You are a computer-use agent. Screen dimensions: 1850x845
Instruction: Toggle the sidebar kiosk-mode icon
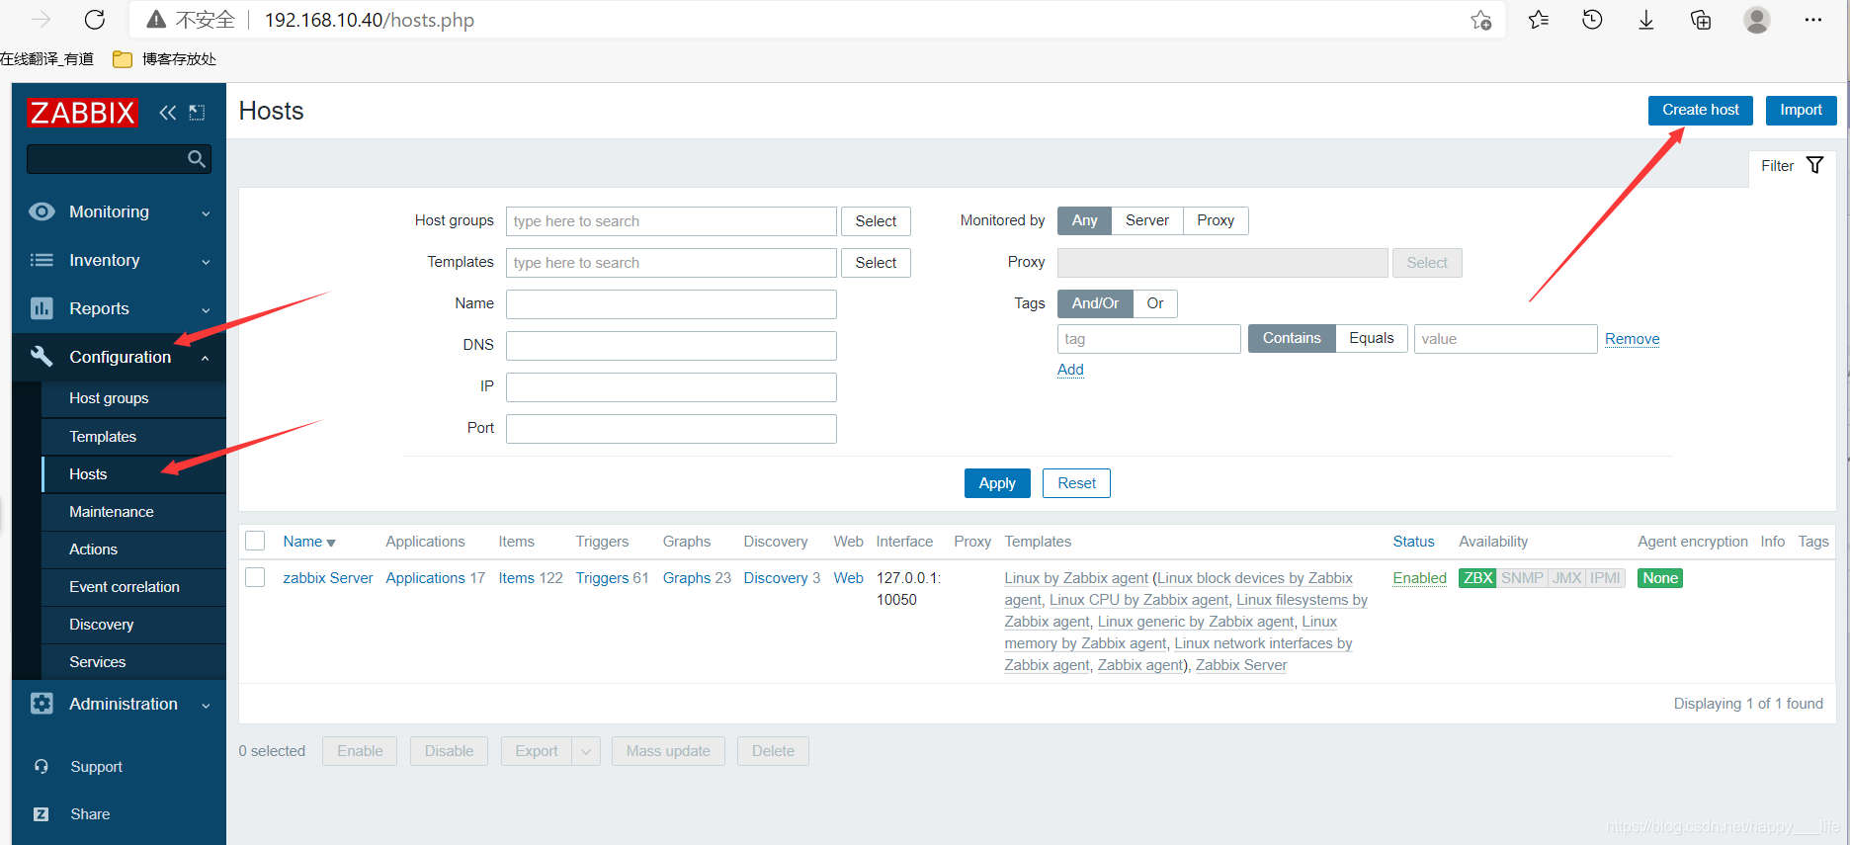pyautogui.click(x=198, y=113)
